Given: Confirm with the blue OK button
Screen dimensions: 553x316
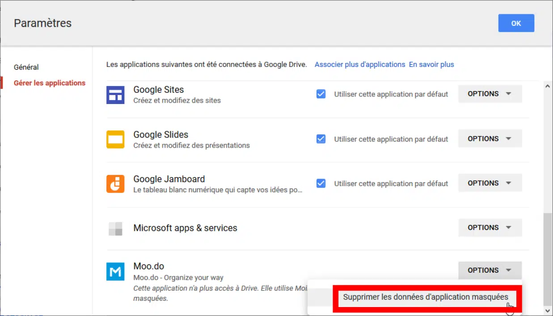Looking at the screenshot, I should (x=516, y=23).
